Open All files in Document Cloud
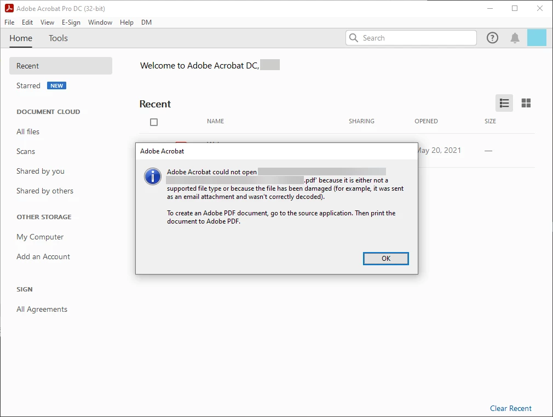The image size is (553, 417). 28,132
